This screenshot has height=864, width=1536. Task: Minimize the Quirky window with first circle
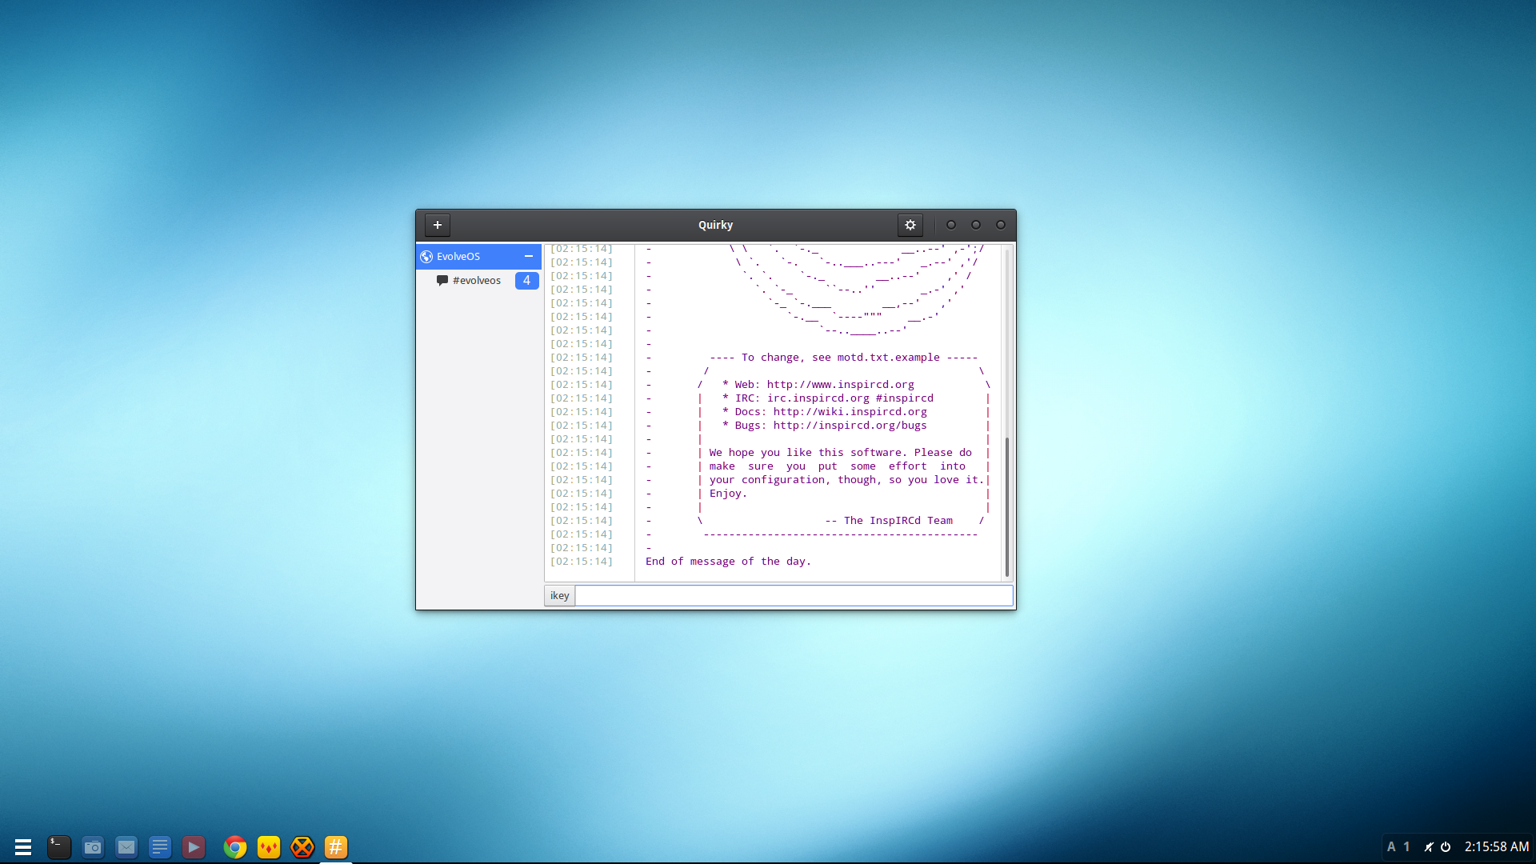point(951,225)
